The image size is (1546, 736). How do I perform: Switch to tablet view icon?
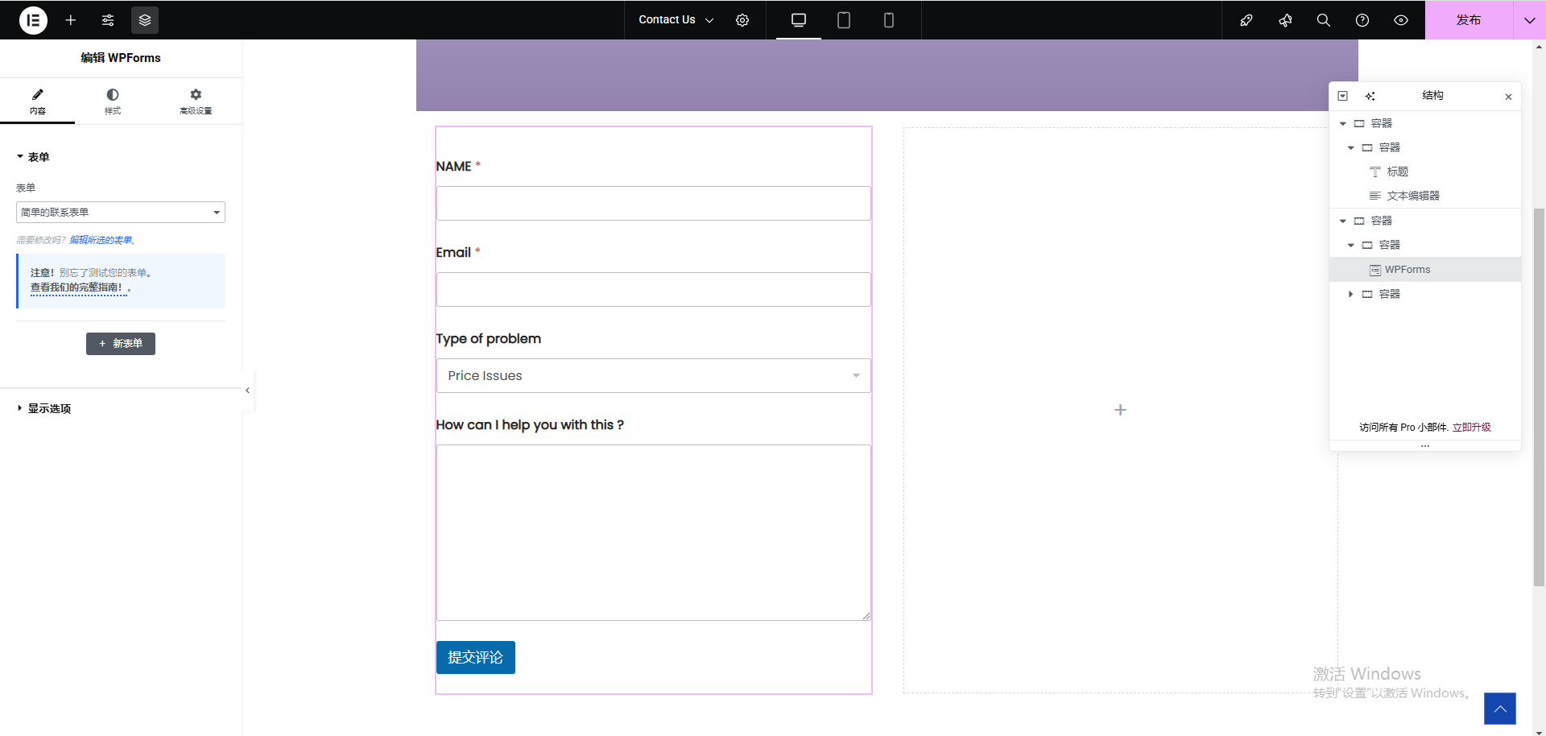[x=843, y=20]
